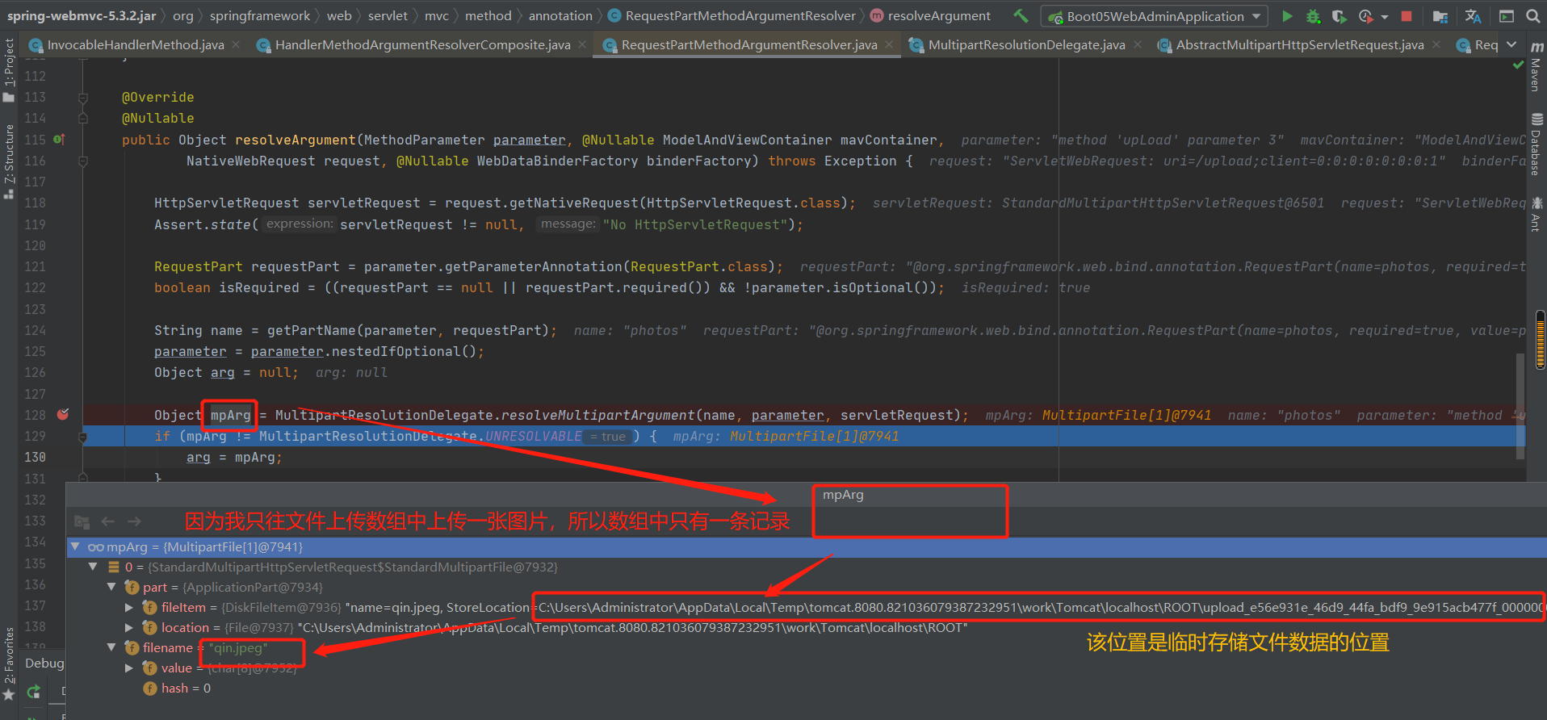Click the green checkmark inspection indicator
Viewport: 1547px width, 720px height.
pos(1518,65)
